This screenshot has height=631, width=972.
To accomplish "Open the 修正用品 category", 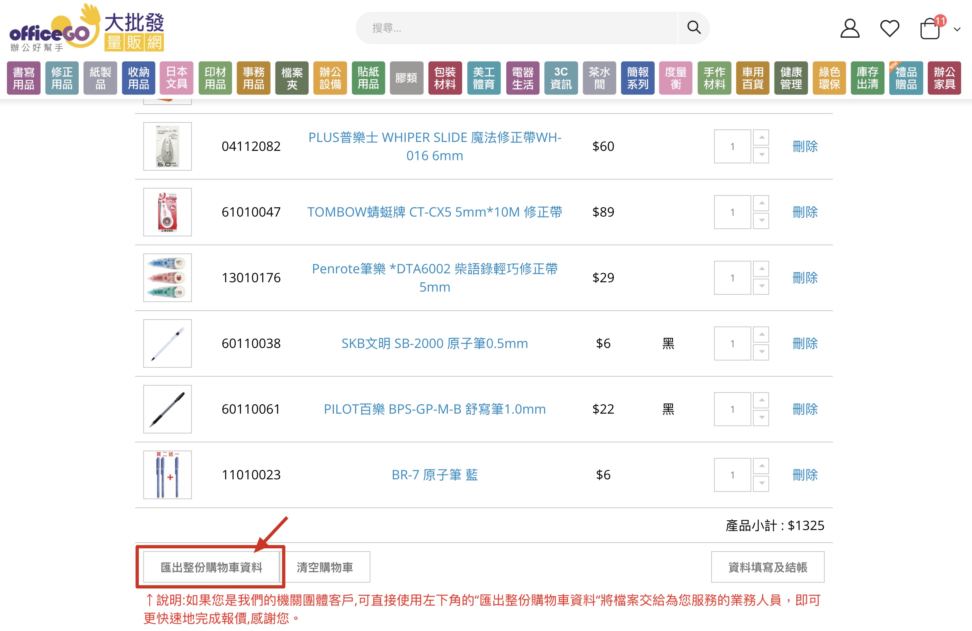I will 62,78.
